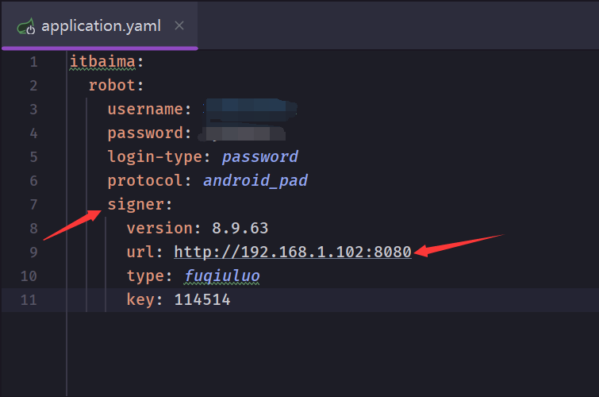Click the Spring leaf icon on the file tab
Screen dimensions: 599x397
pos(25,26)
